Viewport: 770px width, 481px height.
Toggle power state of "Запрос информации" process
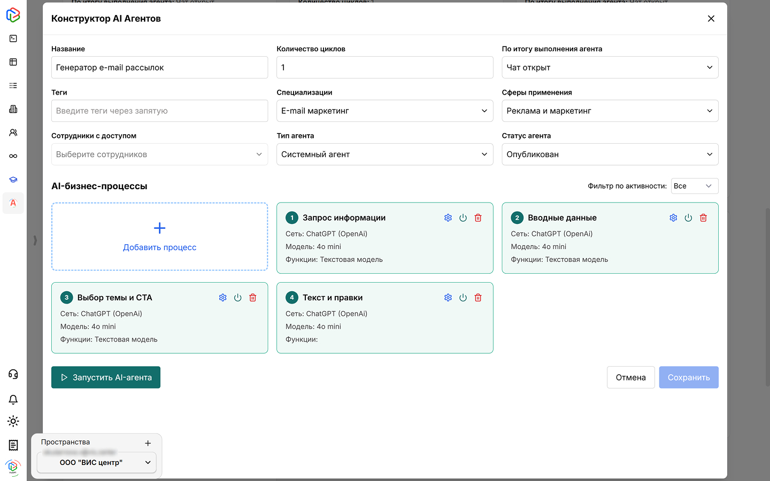(x=463, y=218)
